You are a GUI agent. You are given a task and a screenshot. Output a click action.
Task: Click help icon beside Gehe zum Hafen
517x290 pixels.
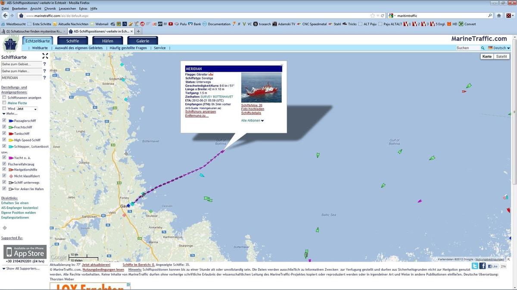44,71
